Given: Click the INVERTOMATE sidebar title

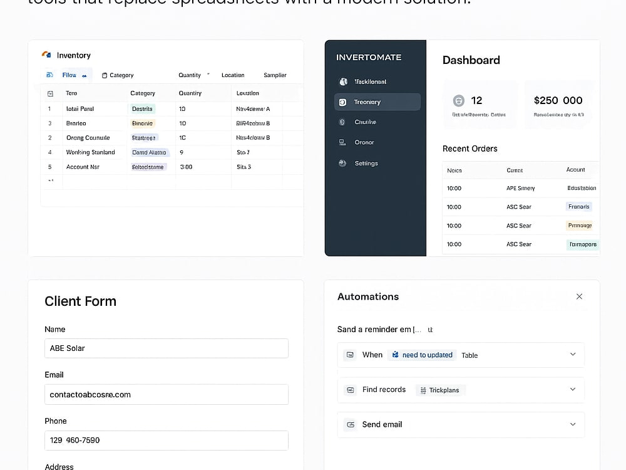Looking at the screenshot, I should tap(369, 57).
